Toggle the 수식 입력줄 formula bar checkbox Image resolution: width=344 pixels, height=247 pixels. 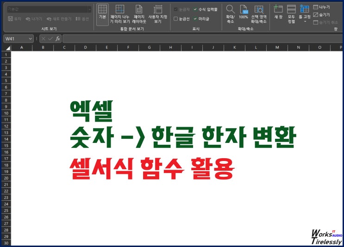coord(195,9)
